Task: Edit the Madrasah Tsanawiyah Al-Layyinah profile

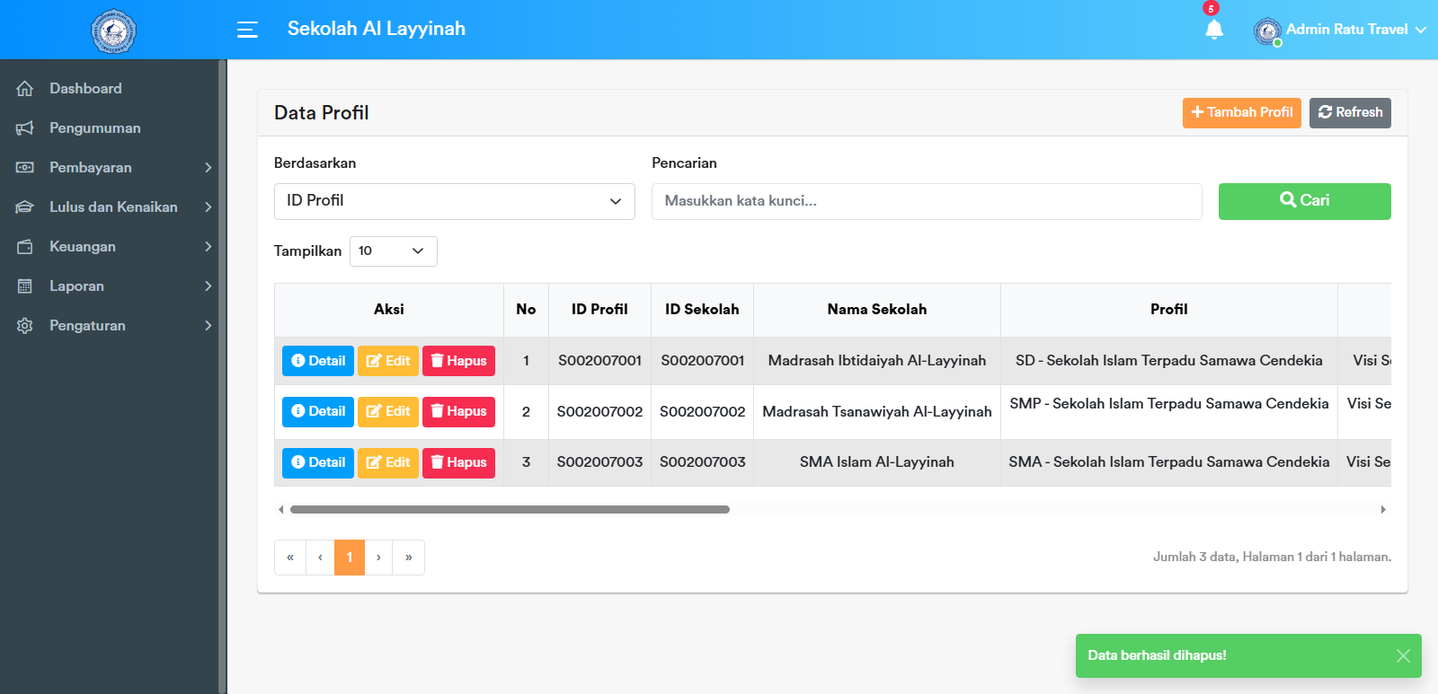Action: (x=388, y=412)
